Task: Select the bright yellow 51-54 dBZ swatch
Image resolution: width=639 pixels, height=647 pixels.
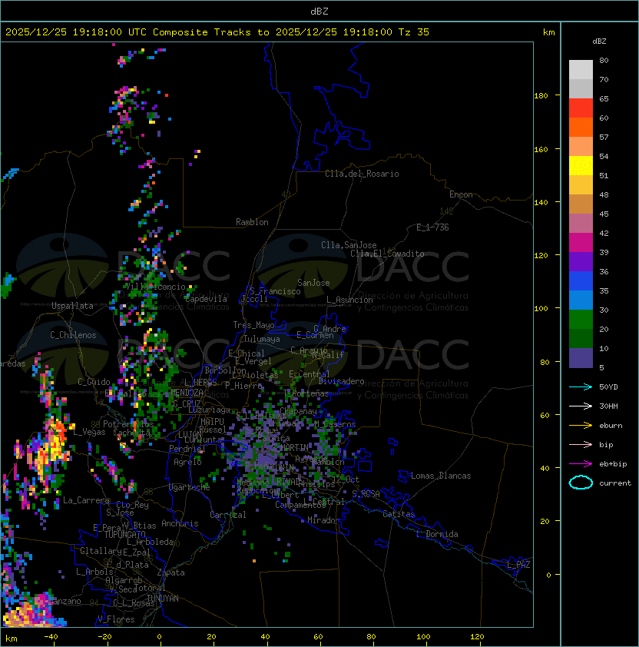Action: [x=581, y=166]
